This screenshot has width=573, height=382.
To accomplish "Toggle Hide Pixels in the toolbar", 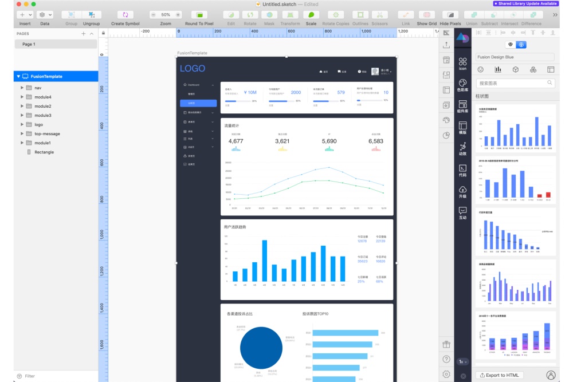I will click(x=450, y=18).
